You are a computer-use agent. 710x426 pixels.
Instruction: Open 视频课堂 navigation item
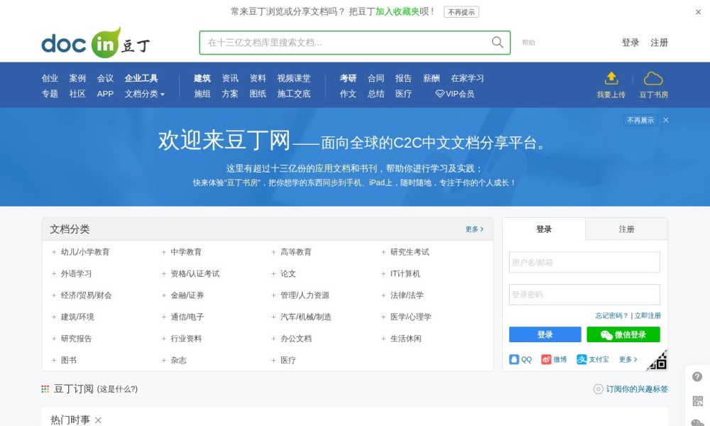click(x=294, y=78)
